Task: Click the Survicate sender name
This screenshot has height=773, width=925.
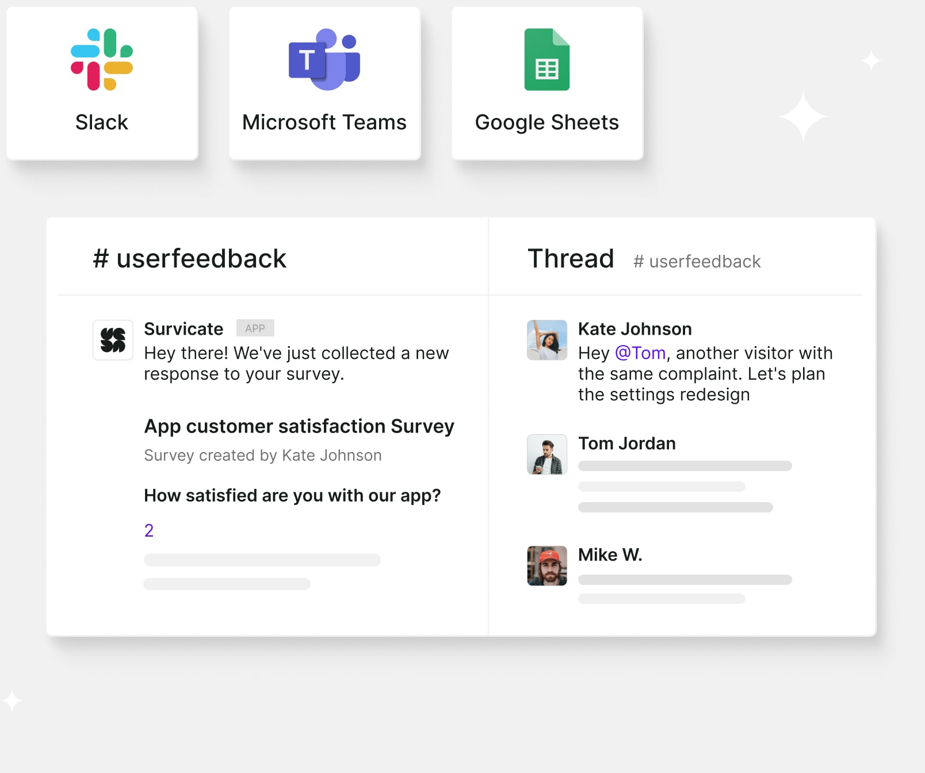Action: click(184, 329)
